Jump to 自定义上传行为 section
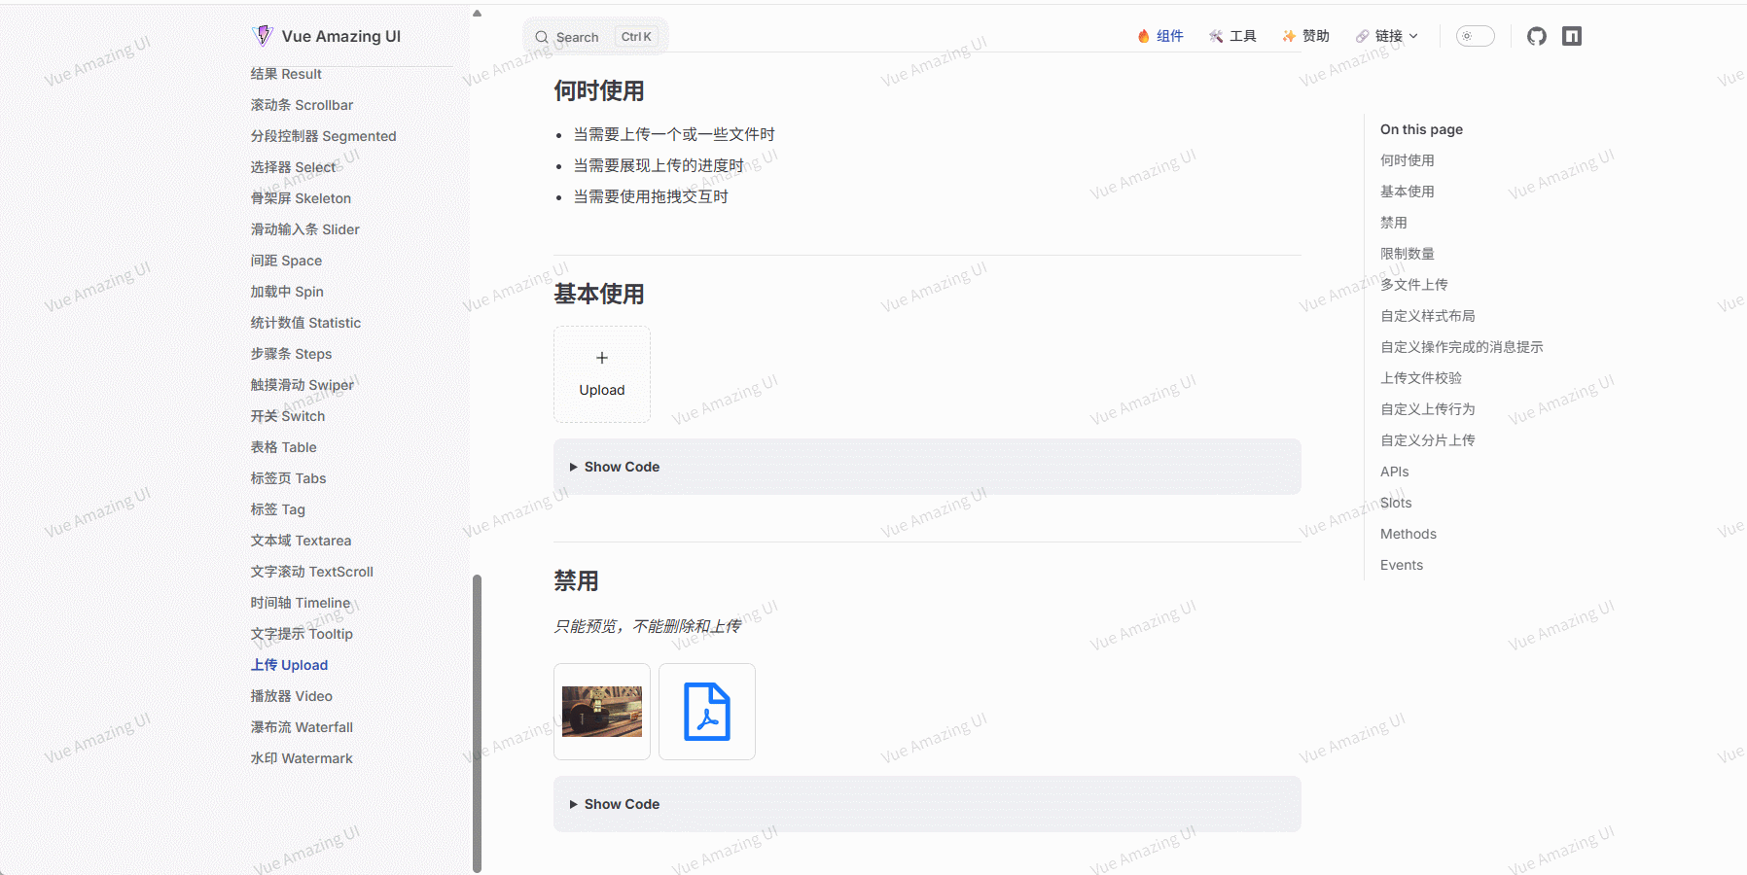Screen dimensions: 1747x875 (1427, 409)
